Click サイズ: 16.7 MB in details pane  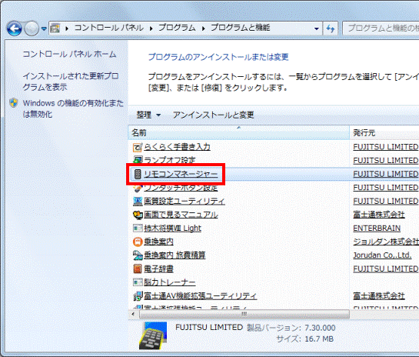[x=305, y=339]
